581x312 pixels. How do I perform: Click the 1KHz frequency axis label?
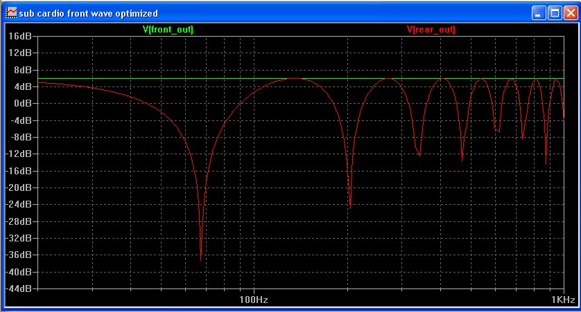click(x=563, y=300)
